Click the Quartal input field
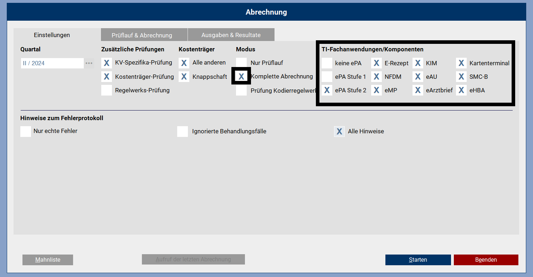The image size is (533, 277). coord(52,63)
